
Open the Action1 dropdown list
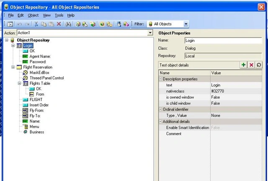click(x=150, y=33)
